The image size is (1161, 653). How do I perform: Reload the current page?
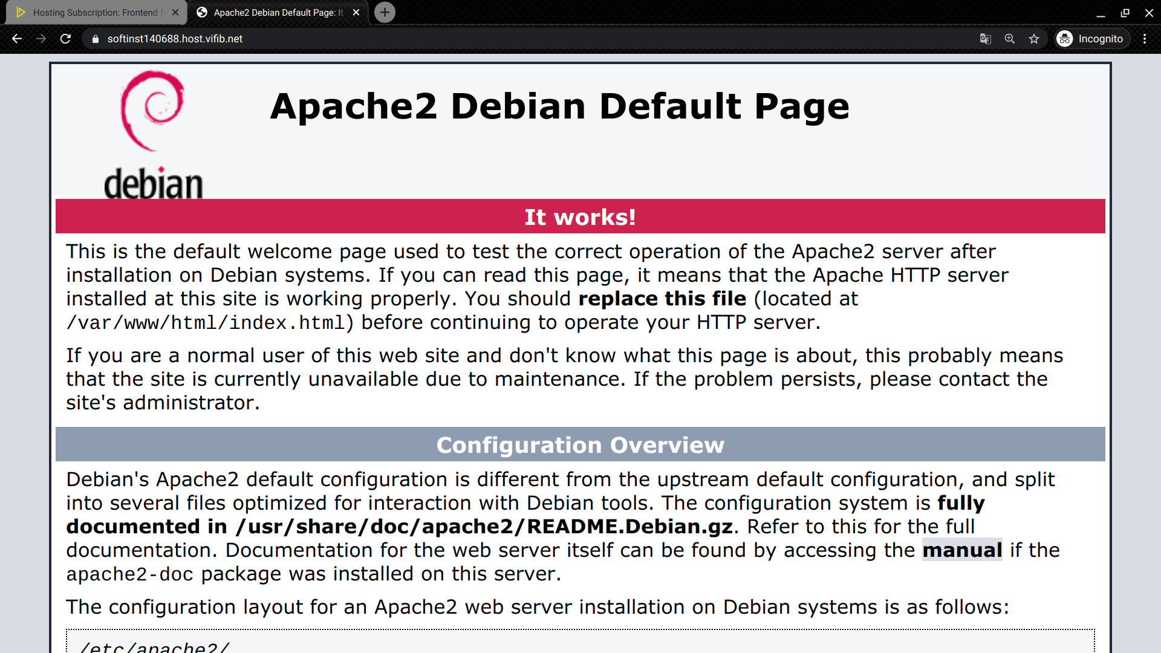(65, 39)
